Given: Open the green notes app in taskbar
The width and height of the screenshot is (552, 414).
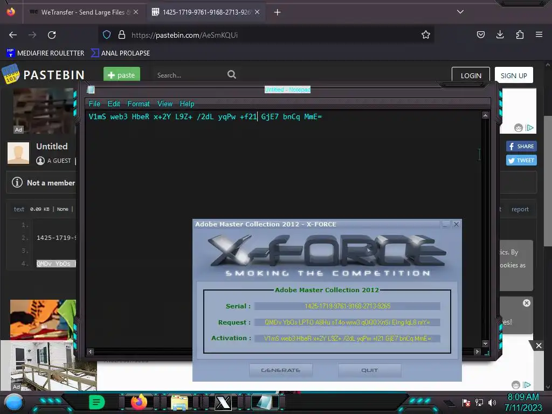Looking at the screenshot, I should coord(96,402).
